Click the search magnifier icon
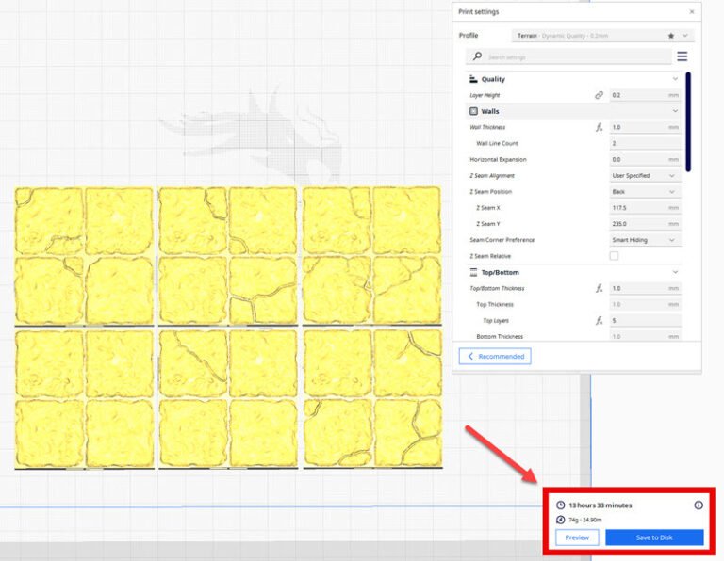Image resolution: width=724 pixels, height=561 pixels. coord(478,57)
